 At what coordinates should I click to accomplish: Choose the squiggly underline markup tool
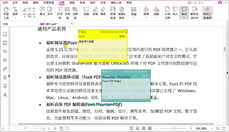click(x=29, y=10)
